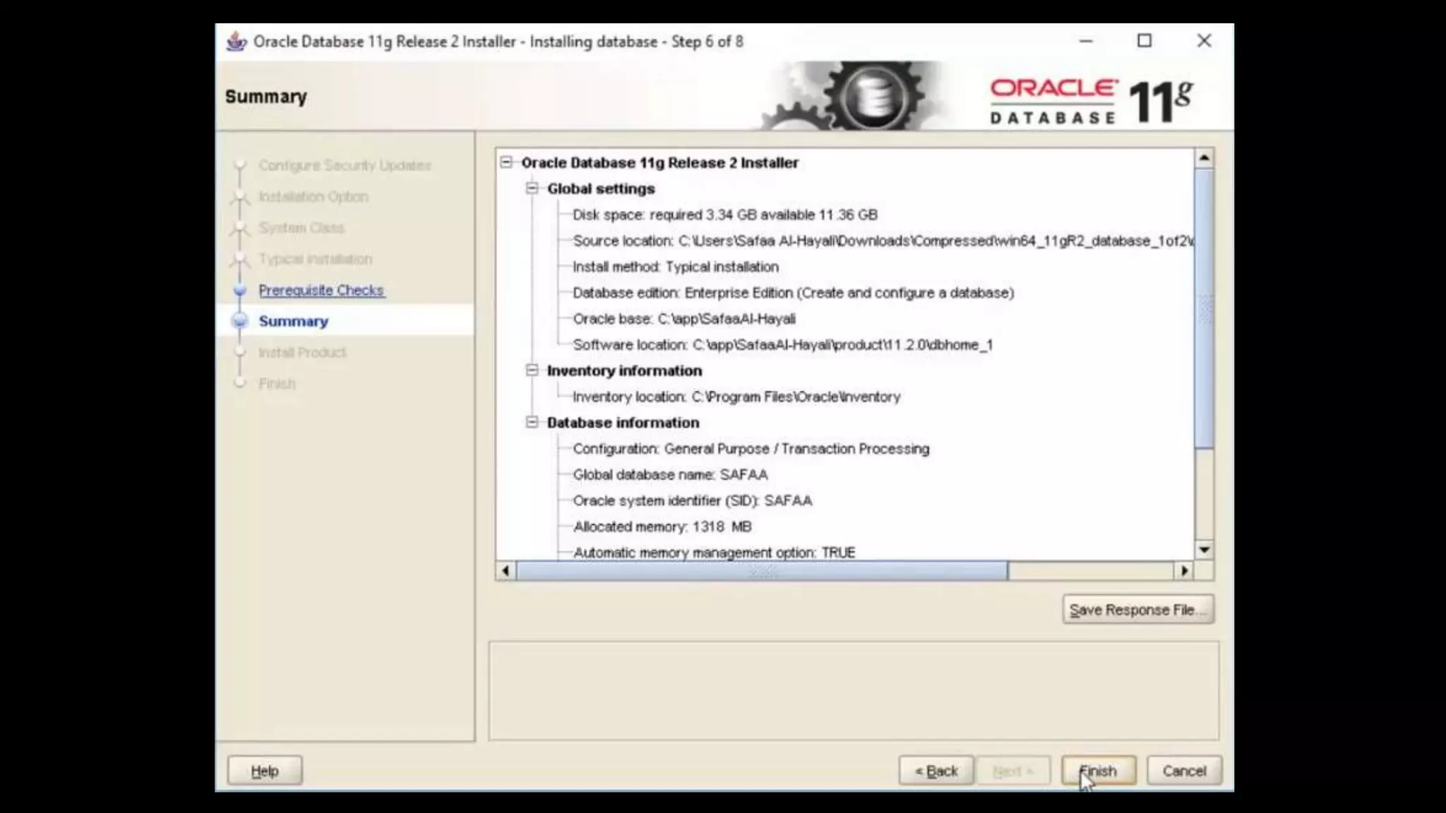Click the scroll up arrow in summary tree
Screen dimensions: 1446x813
point(1204,158)
